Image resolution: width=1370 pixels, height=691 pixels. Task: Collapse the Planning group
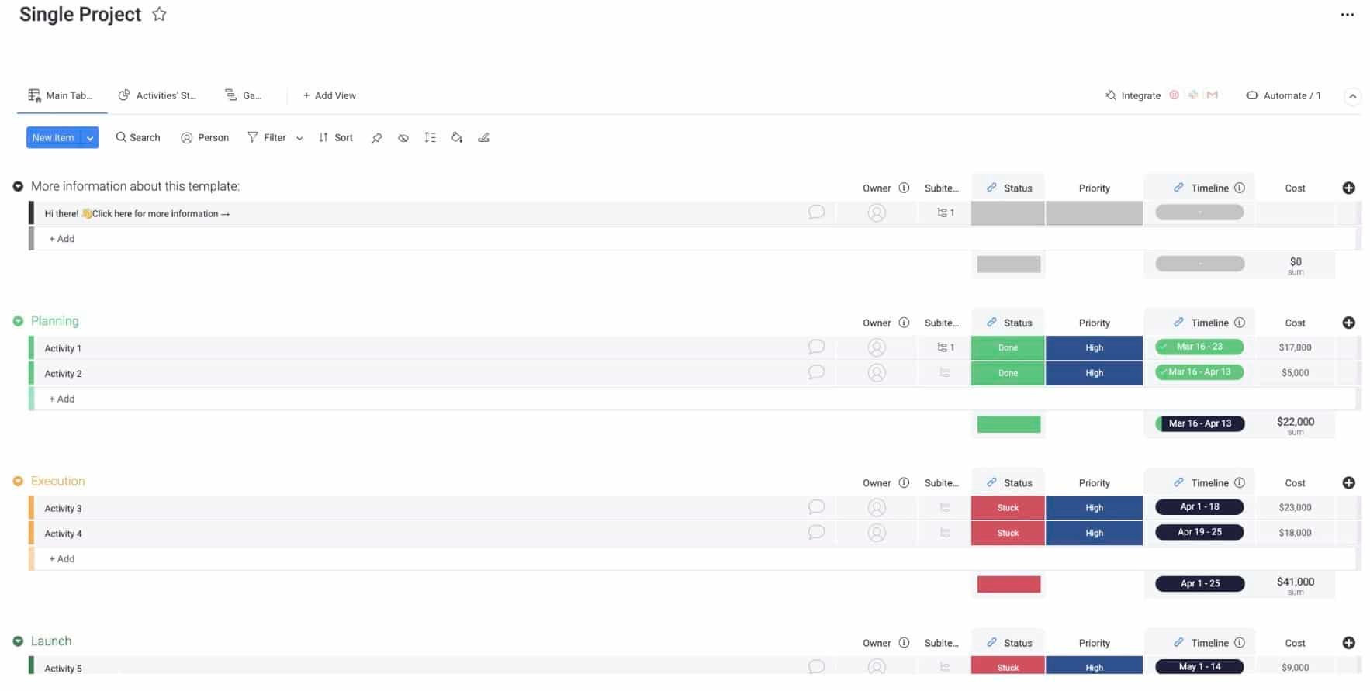click(18, 321)
